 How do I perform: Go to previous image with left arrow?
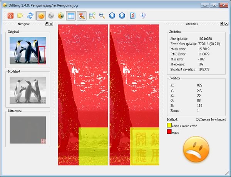point(112,16)
